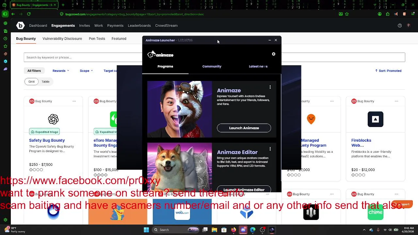Open Invites in the Bugcrowd navbar

pos(84,25)
